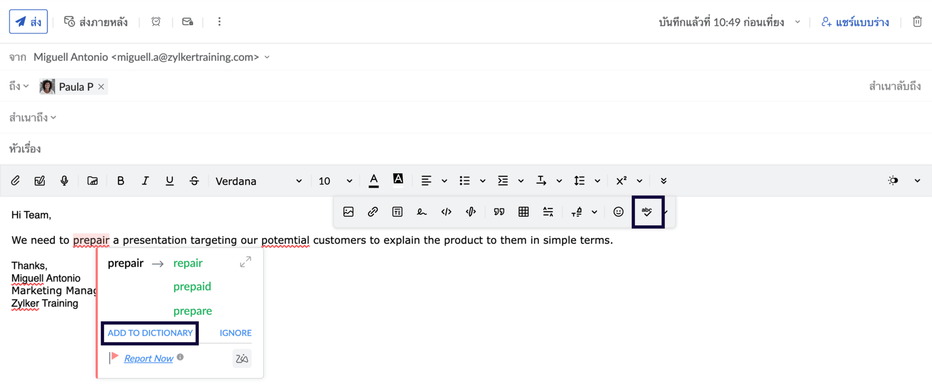Open the font size 10 dropdown

335,181
